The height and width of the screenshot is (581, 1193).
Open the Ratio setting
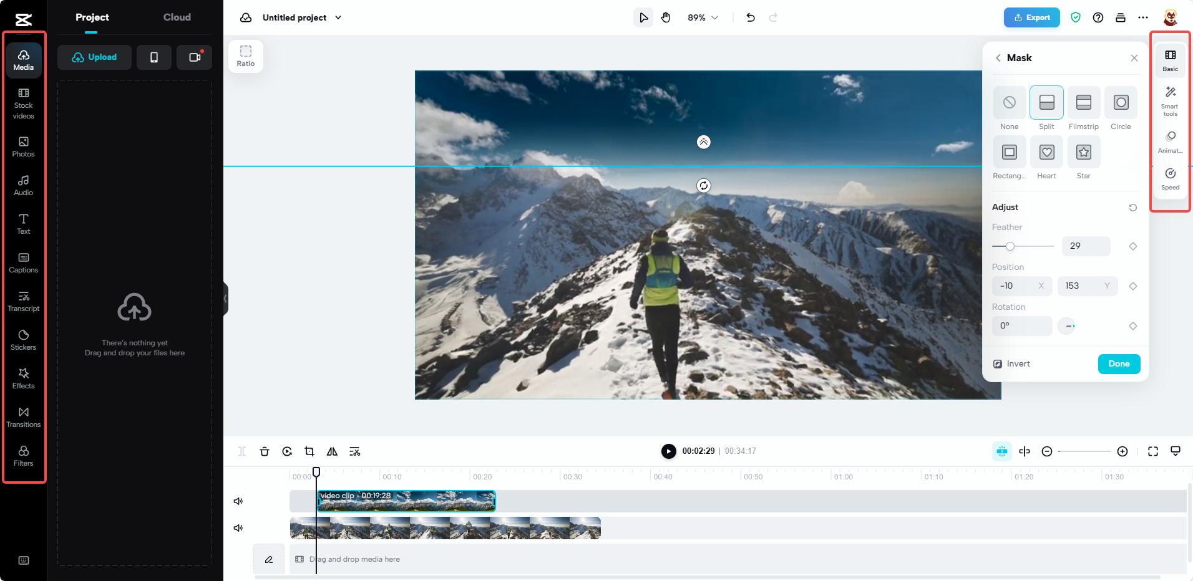pyautogui.click(x=246, y=56)
